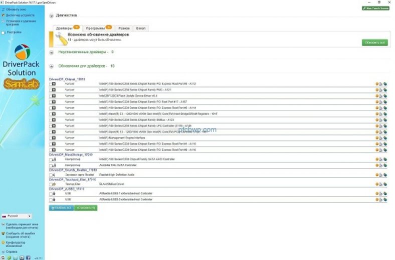
Task: Click document icon in Realtek High Definition Audio row
Action: [381, 175]
